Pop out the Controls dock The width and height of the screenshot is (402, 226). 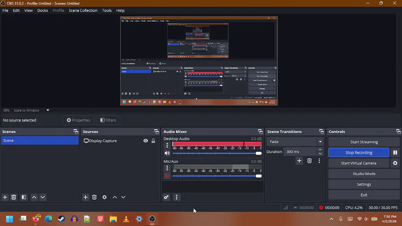click(x=398, y=131)
